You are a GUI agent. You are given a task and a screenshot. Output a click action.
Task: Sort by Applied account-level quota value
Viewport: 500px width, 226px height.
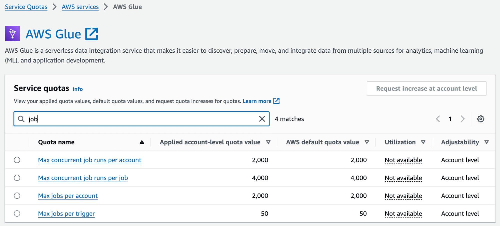(x=268, y=142)
